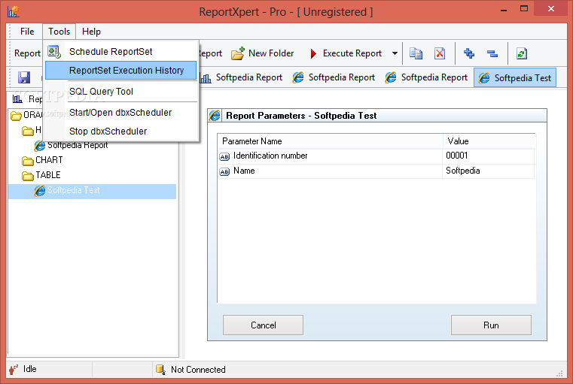The width and height of the screenshot is (573, 384).
Task: Select the Identification number parameter row
Action: pyautogui.click(x=376, y=156)
